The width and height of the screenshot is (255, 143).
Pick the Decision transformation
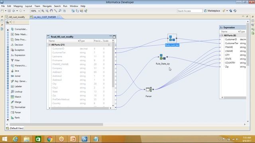click(x=17, y=45)
